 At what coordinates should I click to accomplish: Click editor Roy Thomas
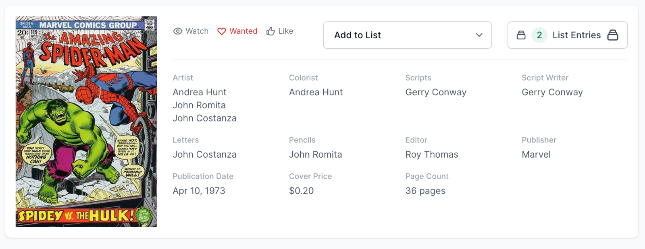pyautogui.click(x=432, y=154)
